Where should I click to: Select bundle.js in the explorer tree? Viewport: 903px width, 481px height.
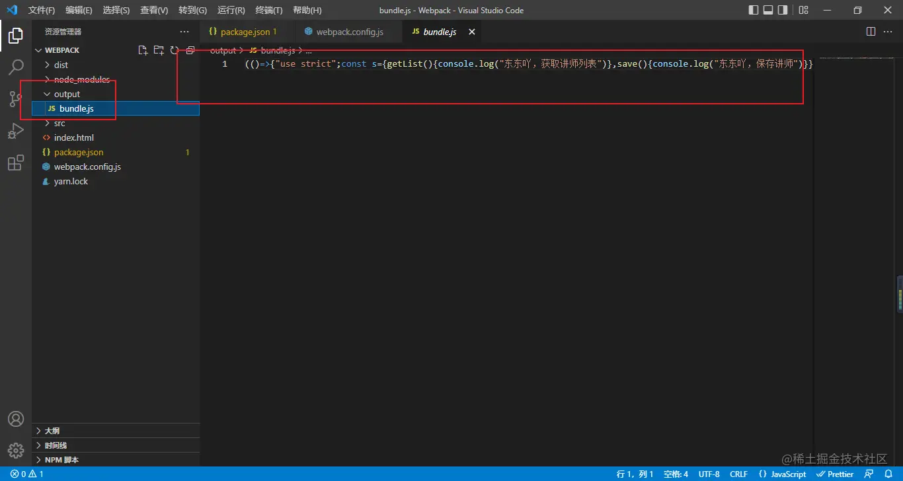116,108
